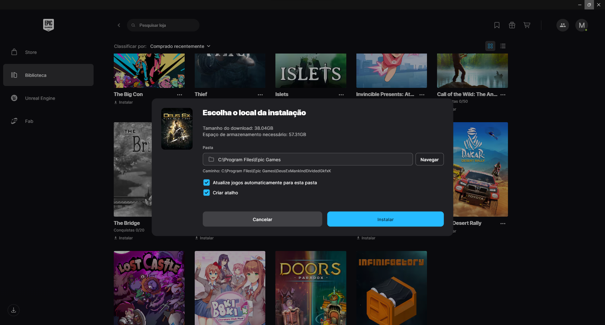Select Biblioteca in sidebar
The image size is (605, 325).
[x=48, y=75]
